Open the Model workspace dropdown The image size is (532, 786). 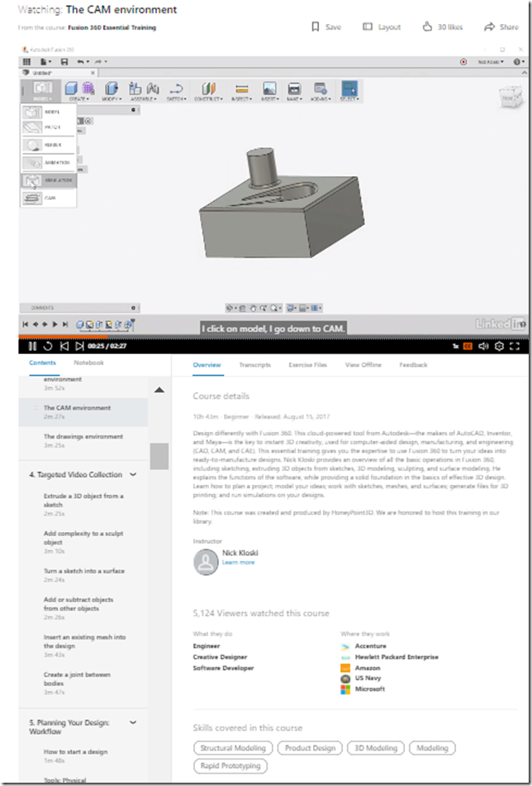(x=41, y=91)
